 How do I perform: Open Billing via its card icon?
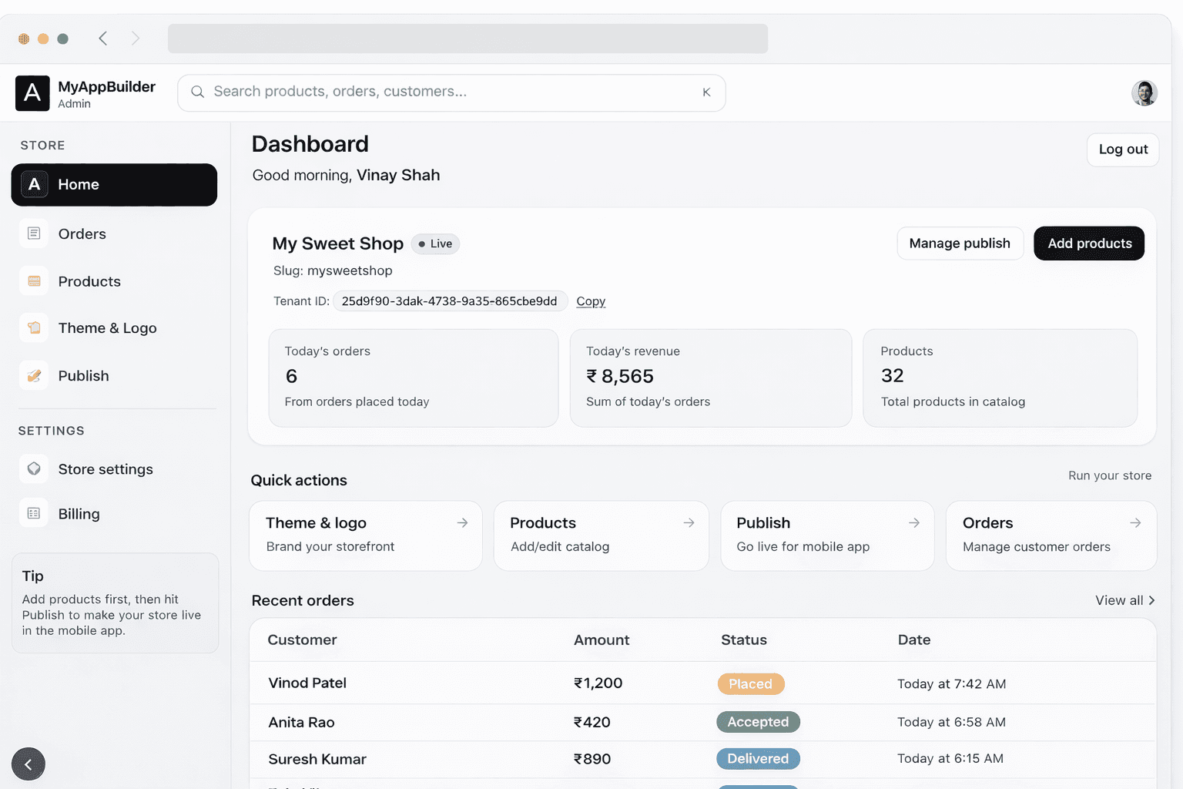[34, 513]
